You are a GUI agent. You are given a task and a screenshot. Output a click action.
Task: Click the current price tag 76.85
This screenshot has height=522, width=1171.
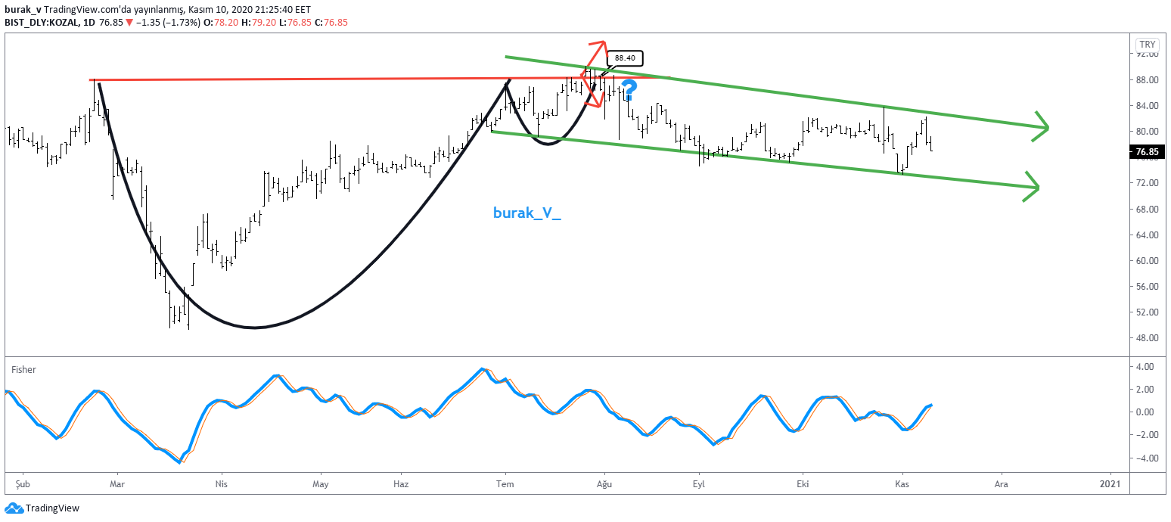click(x=1148, y=152)
